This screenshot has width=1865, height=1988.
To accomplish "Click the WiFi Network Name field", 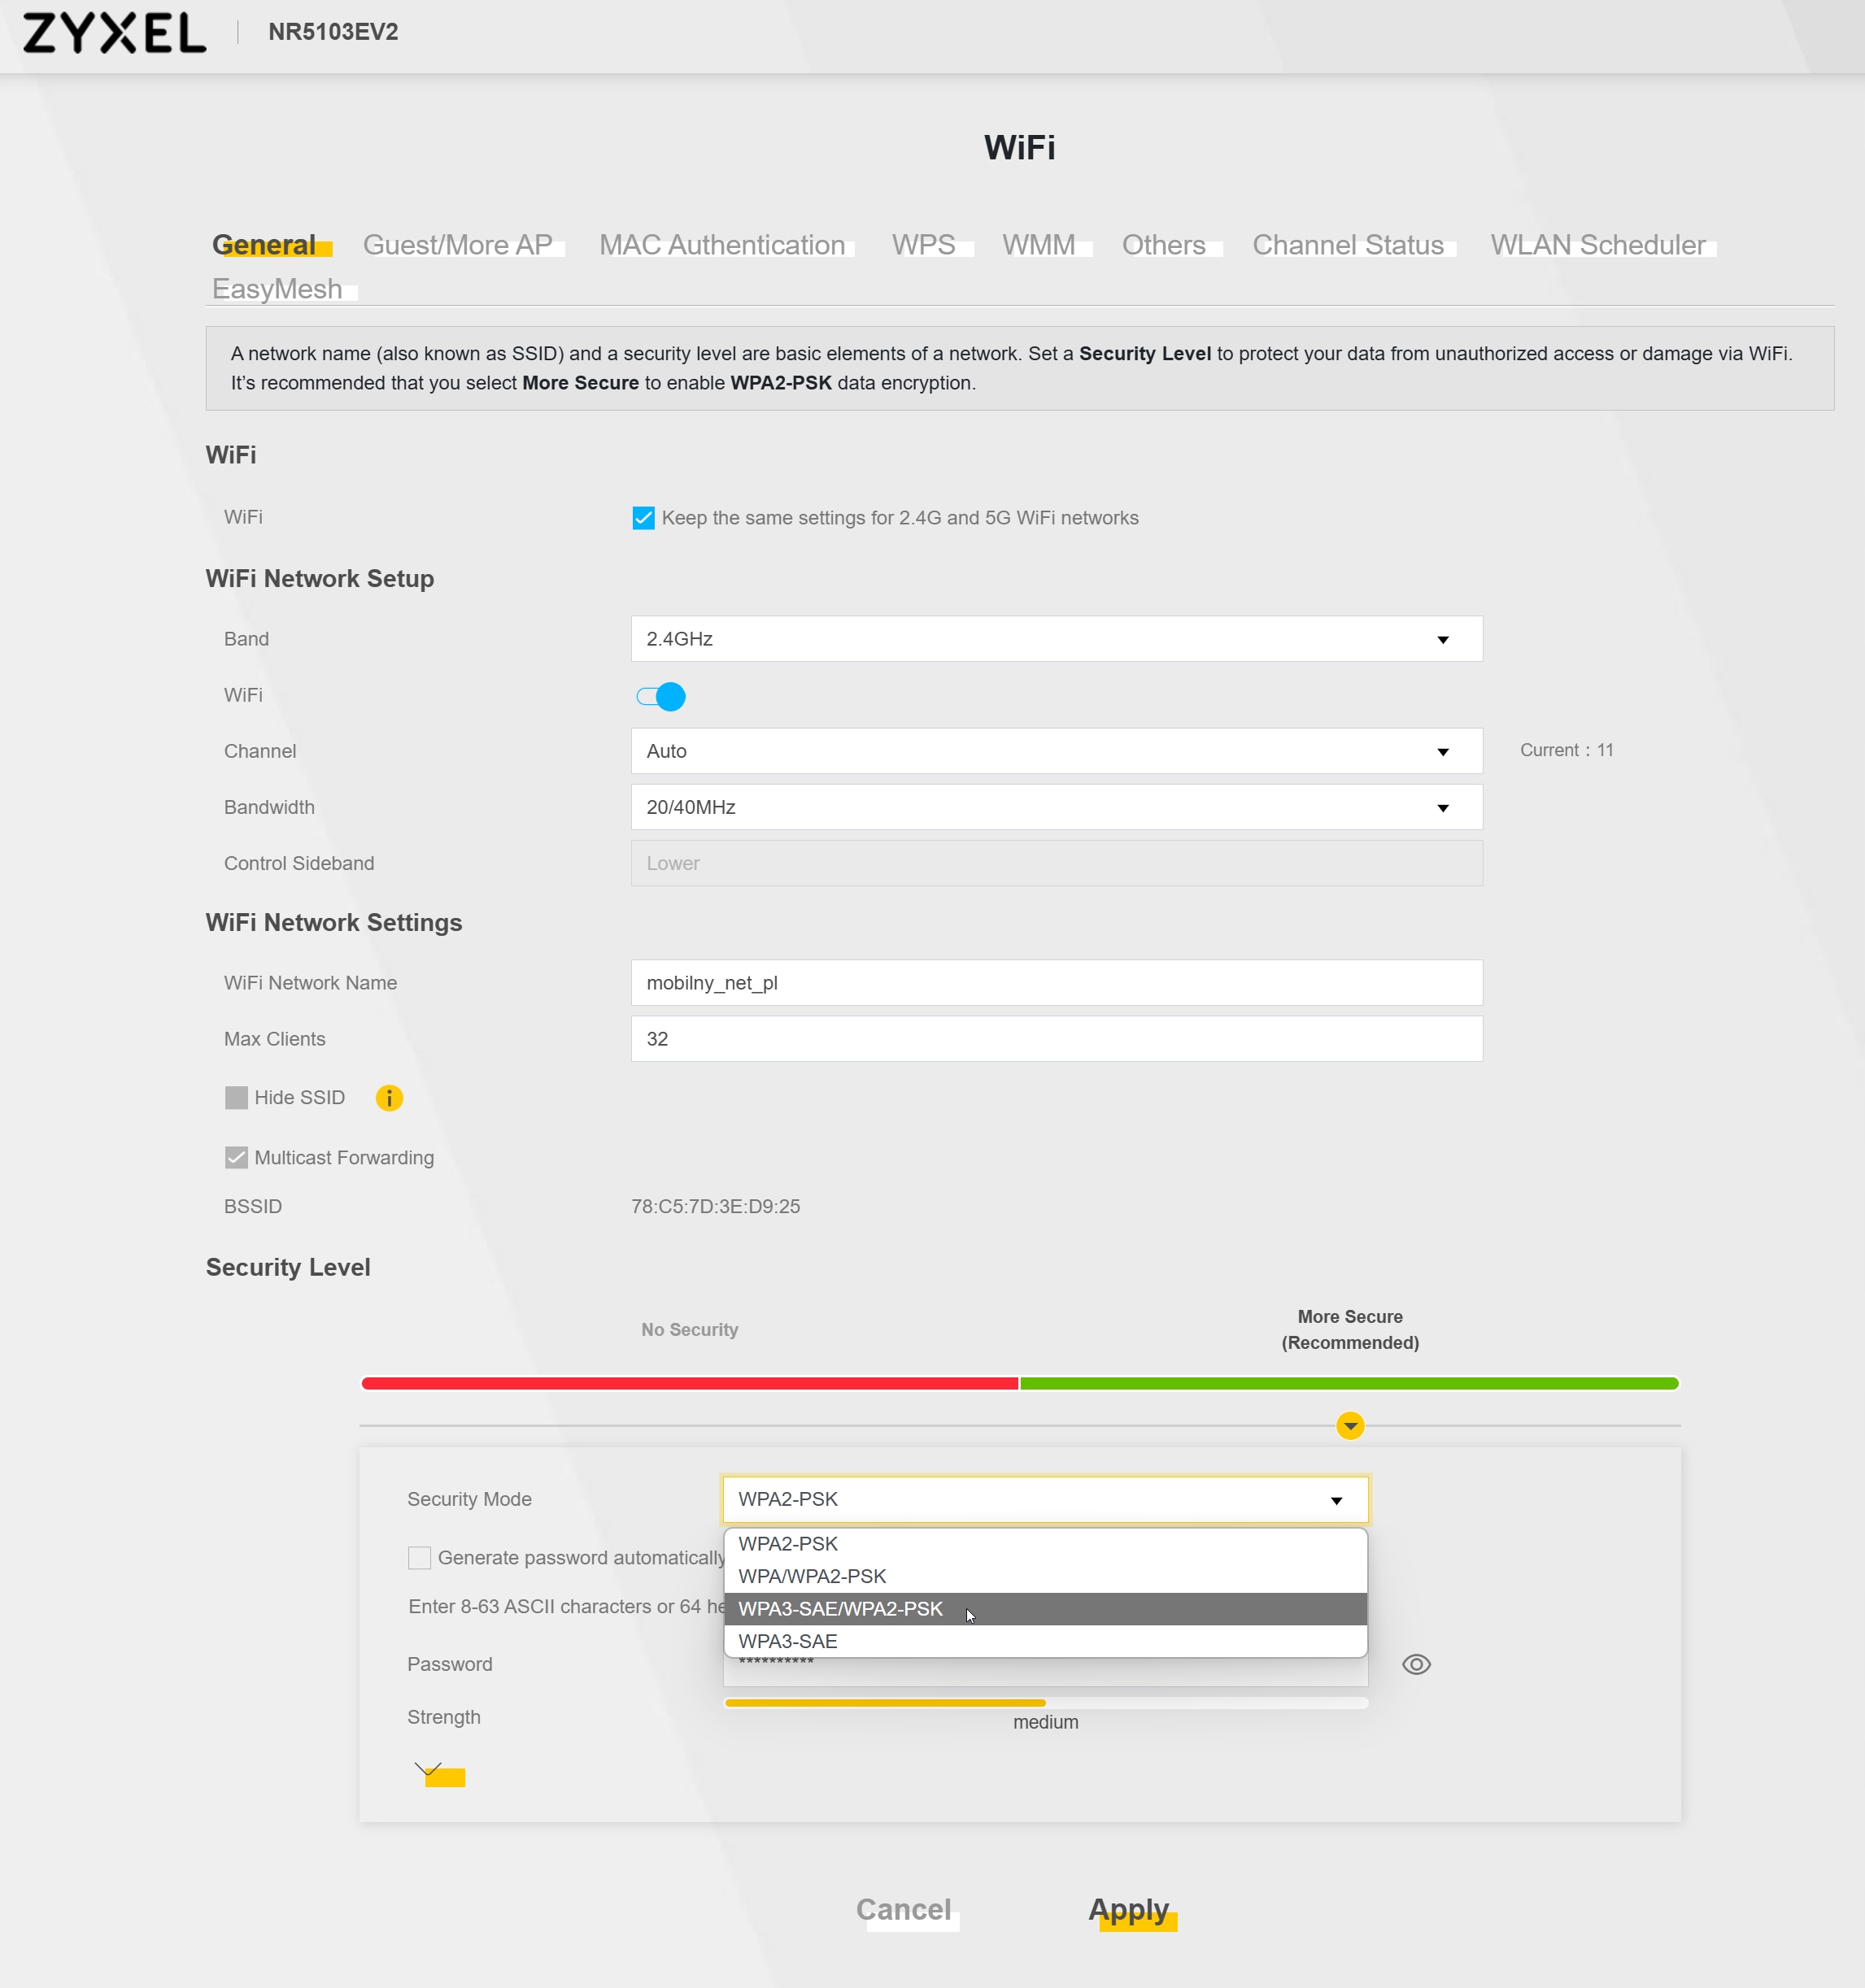I will [x=1056, y=983].
